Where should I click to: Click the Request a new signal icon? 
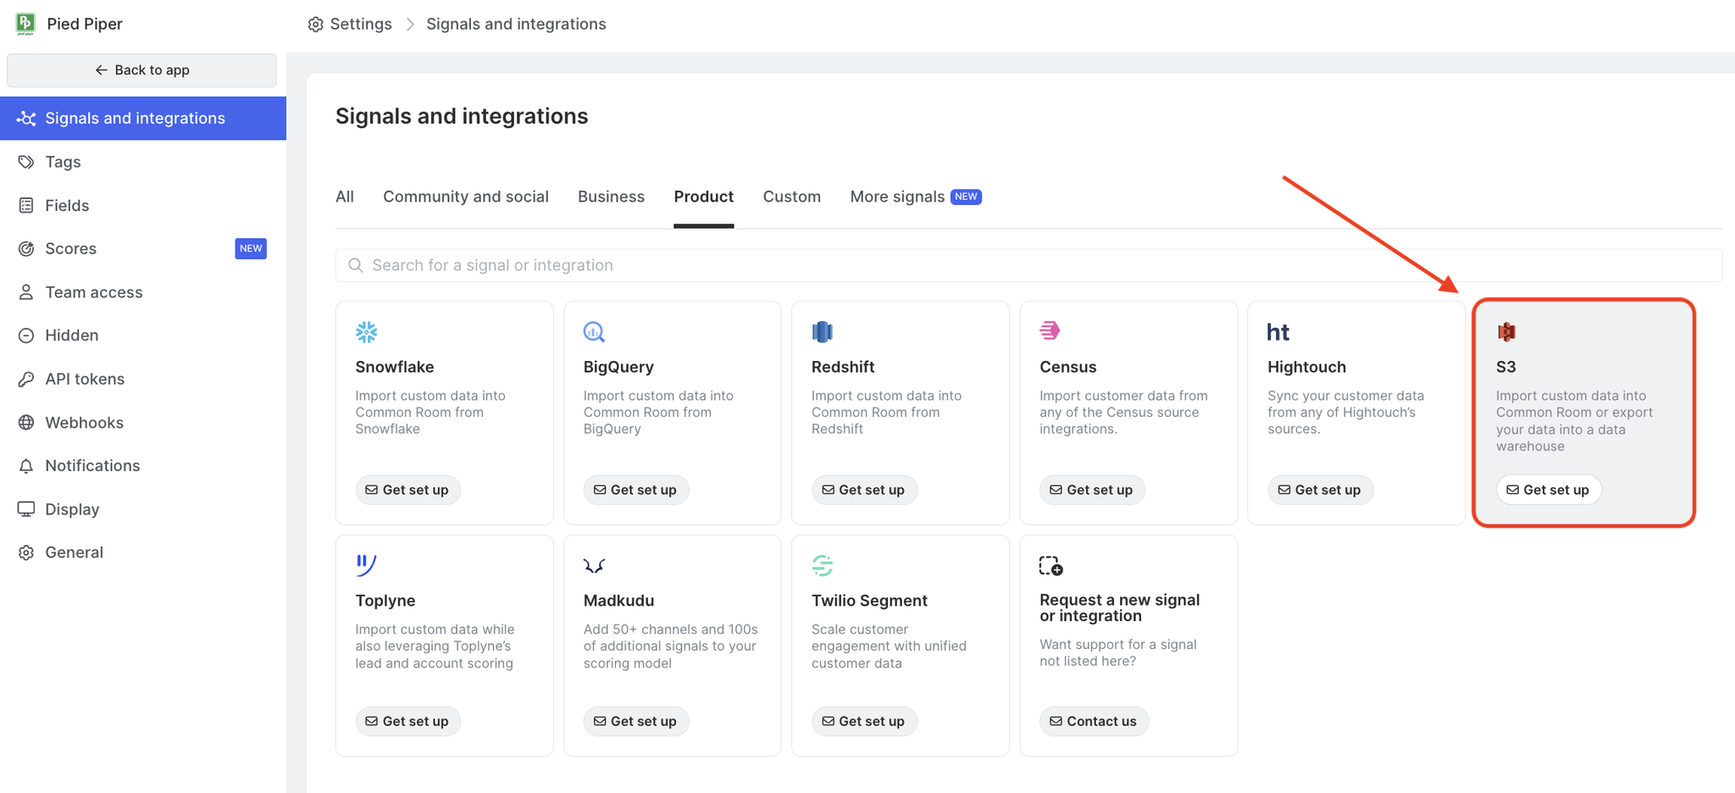1051,565
